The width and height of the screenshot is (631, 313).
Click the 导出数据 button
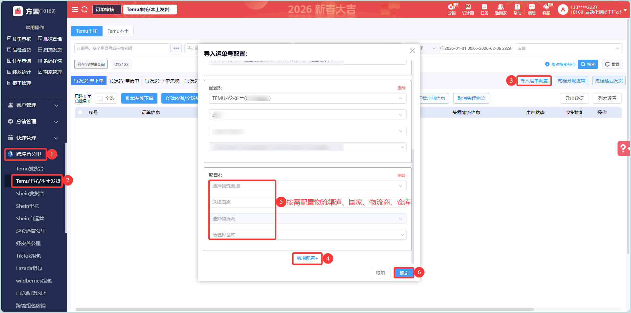pyautogui.click(x=574, y=98)
